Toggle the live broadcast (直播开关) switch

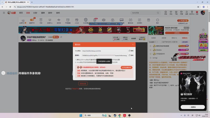[32, 20]
